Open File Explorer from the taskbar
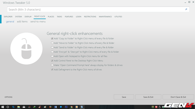The height and width of the screenshot is (109, 195). pyautogui.click(x=19, y=107)
